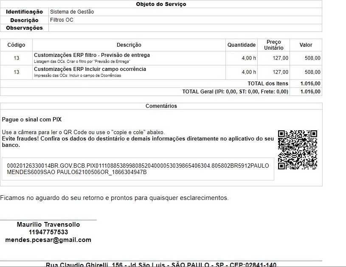Select the name Maurilio Travensollo

click(48, 225)
